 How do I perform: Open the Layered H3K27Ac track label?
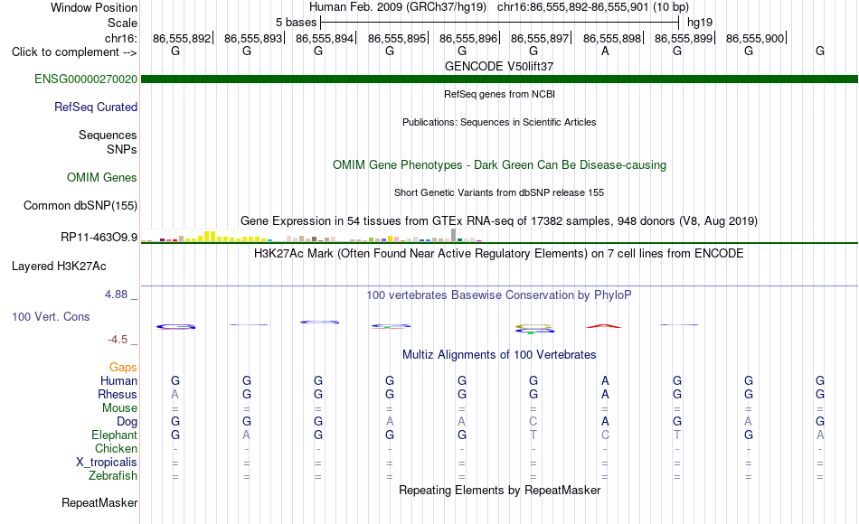[x=59, y=267]
